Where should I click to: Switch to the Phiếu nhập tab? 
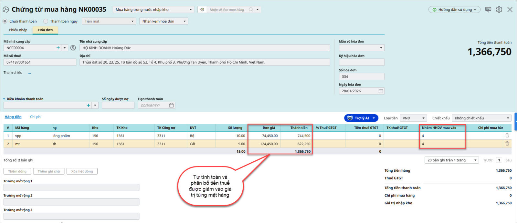click(18, 30)
